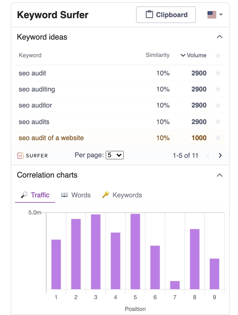
Task: Star the 'seo audit' keyword
Action: point(218,73)
